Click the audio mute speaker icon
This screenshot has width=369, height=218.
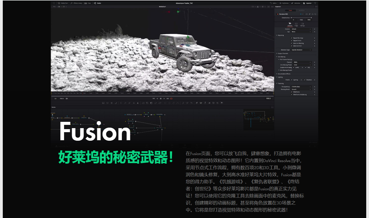point(67,99)
